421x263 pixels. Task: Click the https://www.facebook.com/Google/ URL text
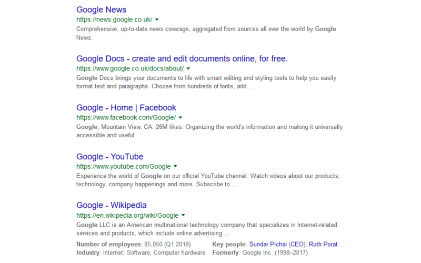pos(126,117)
